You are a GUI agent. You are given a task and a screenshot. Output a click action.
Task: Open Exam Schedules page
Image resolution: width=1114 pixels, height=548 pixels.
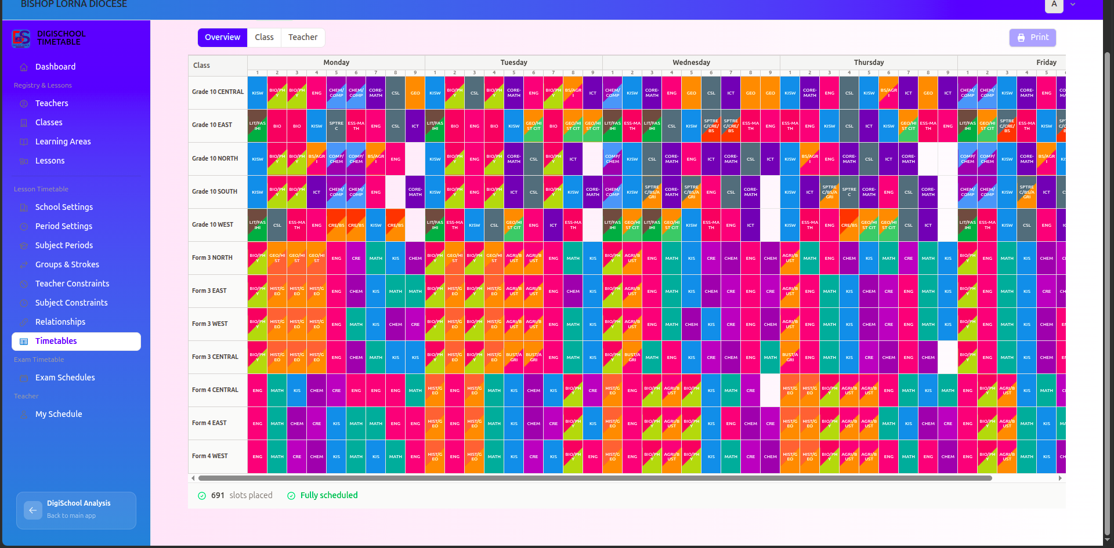(76, 378)
